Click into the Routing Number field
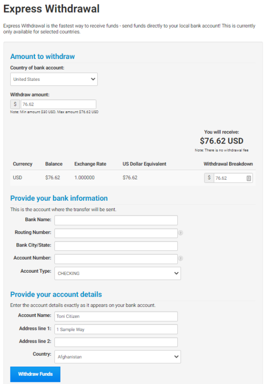The width and height of the screenshot is (265, 384). tap(116, 233)
